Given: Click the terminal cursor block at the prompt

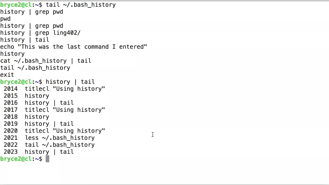Looking at the screenshot, I should 47,159.
